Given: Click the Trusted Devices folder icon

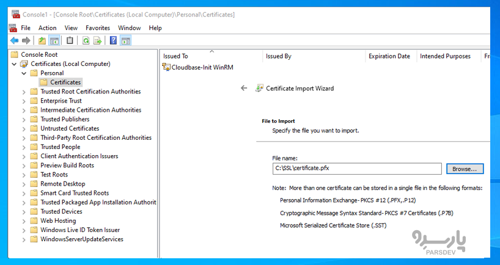Looking at the screenshot, I should [x=34, y=211].
